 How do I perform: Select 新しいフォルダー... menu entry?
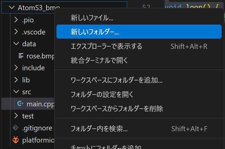95,32
